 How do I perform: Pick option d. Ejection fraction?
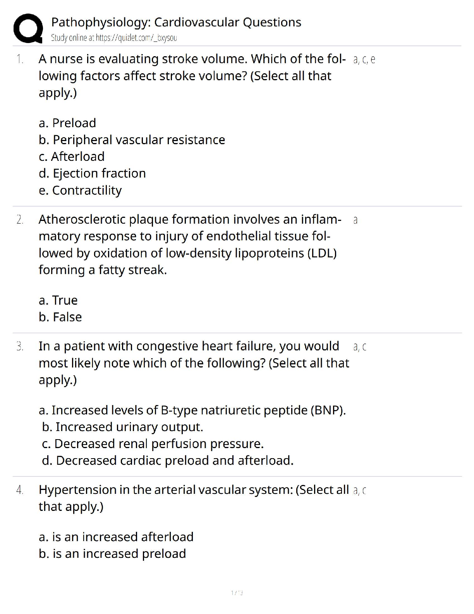[92, 173]
